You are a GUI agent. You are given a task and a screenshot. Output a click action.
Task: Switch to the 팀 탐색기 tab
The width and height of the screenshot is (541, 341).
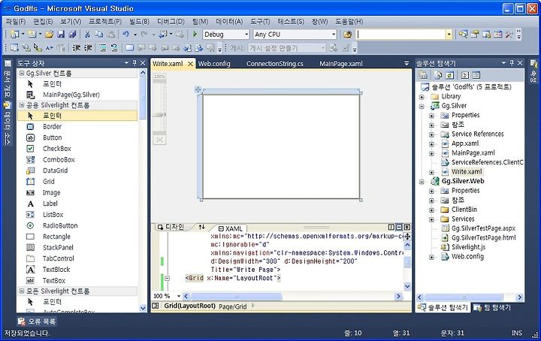point(492,307)
